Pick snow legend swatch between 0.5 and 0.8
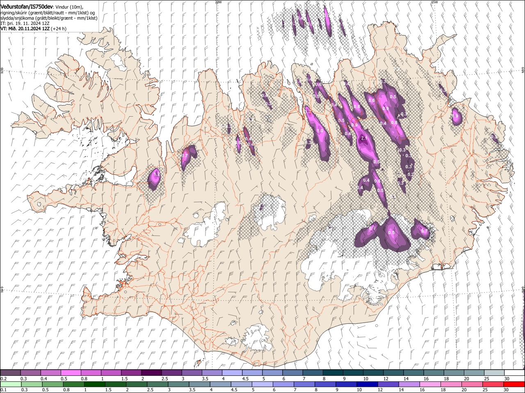This screenshot has width=525, height=393. 71,373
